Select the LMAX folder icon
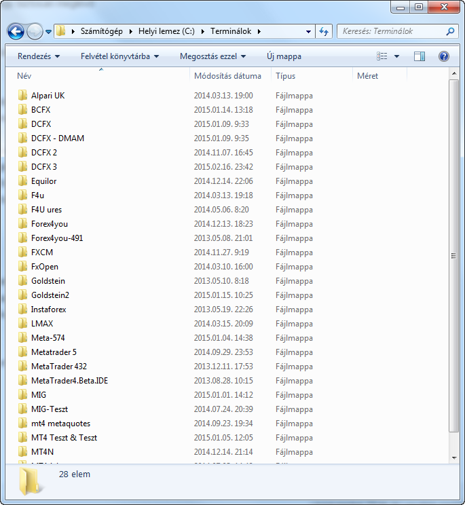 [22, 323]
